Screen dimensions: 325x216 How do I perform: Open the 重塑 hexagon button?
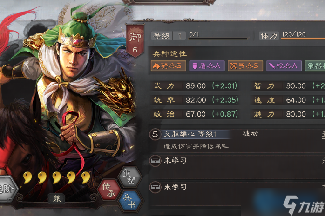[130, 177]
